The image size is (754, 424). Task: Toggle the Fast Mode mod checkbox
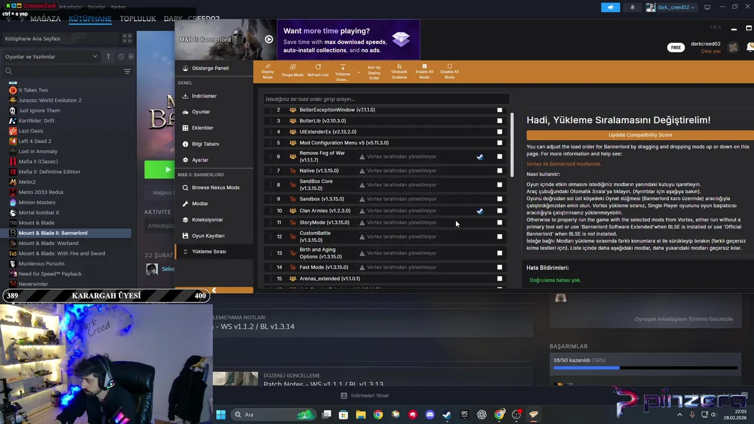(500, 267)
